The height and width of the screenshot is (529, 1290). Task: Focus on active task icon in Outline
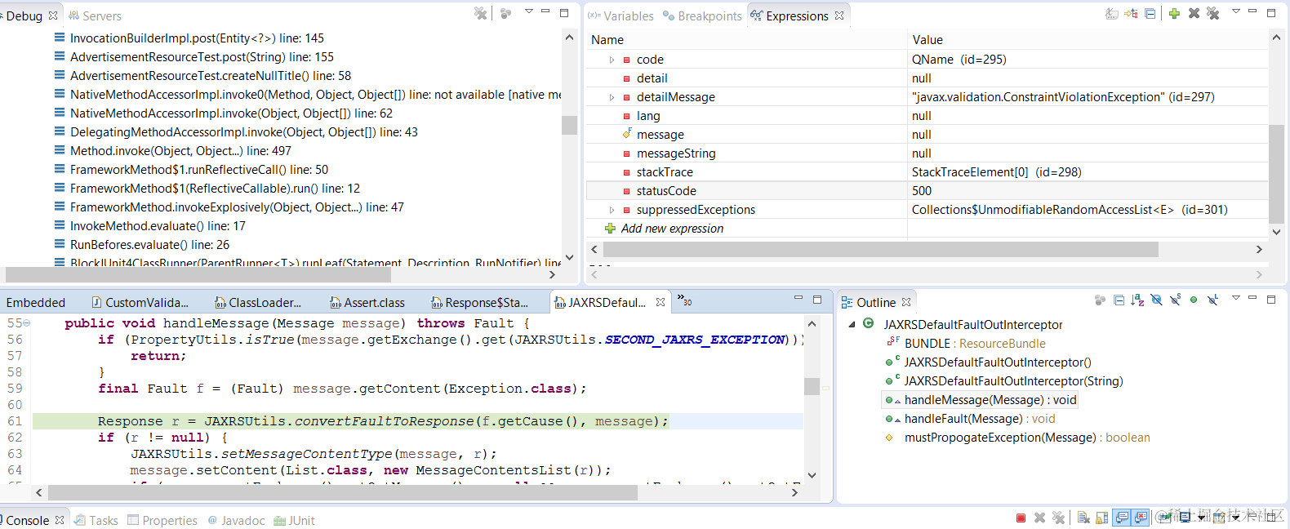click(1100, 300)
